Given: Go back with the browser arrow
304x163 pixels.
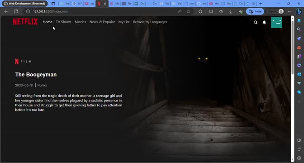Looking at the screenshot, I should click(6, 11).
